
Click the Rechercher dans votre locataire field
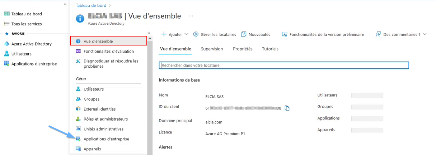tap(283, 66)
